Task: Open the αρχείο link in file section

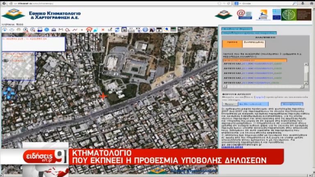Action: (x=259, y=97)
